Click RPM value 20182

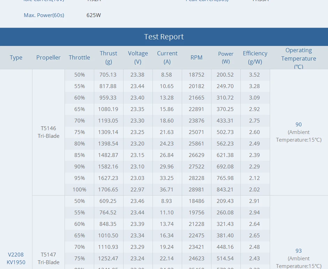click(196, 86)
